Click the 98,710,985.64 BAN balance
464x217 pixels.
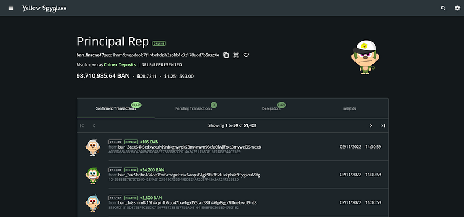(103, 76)
